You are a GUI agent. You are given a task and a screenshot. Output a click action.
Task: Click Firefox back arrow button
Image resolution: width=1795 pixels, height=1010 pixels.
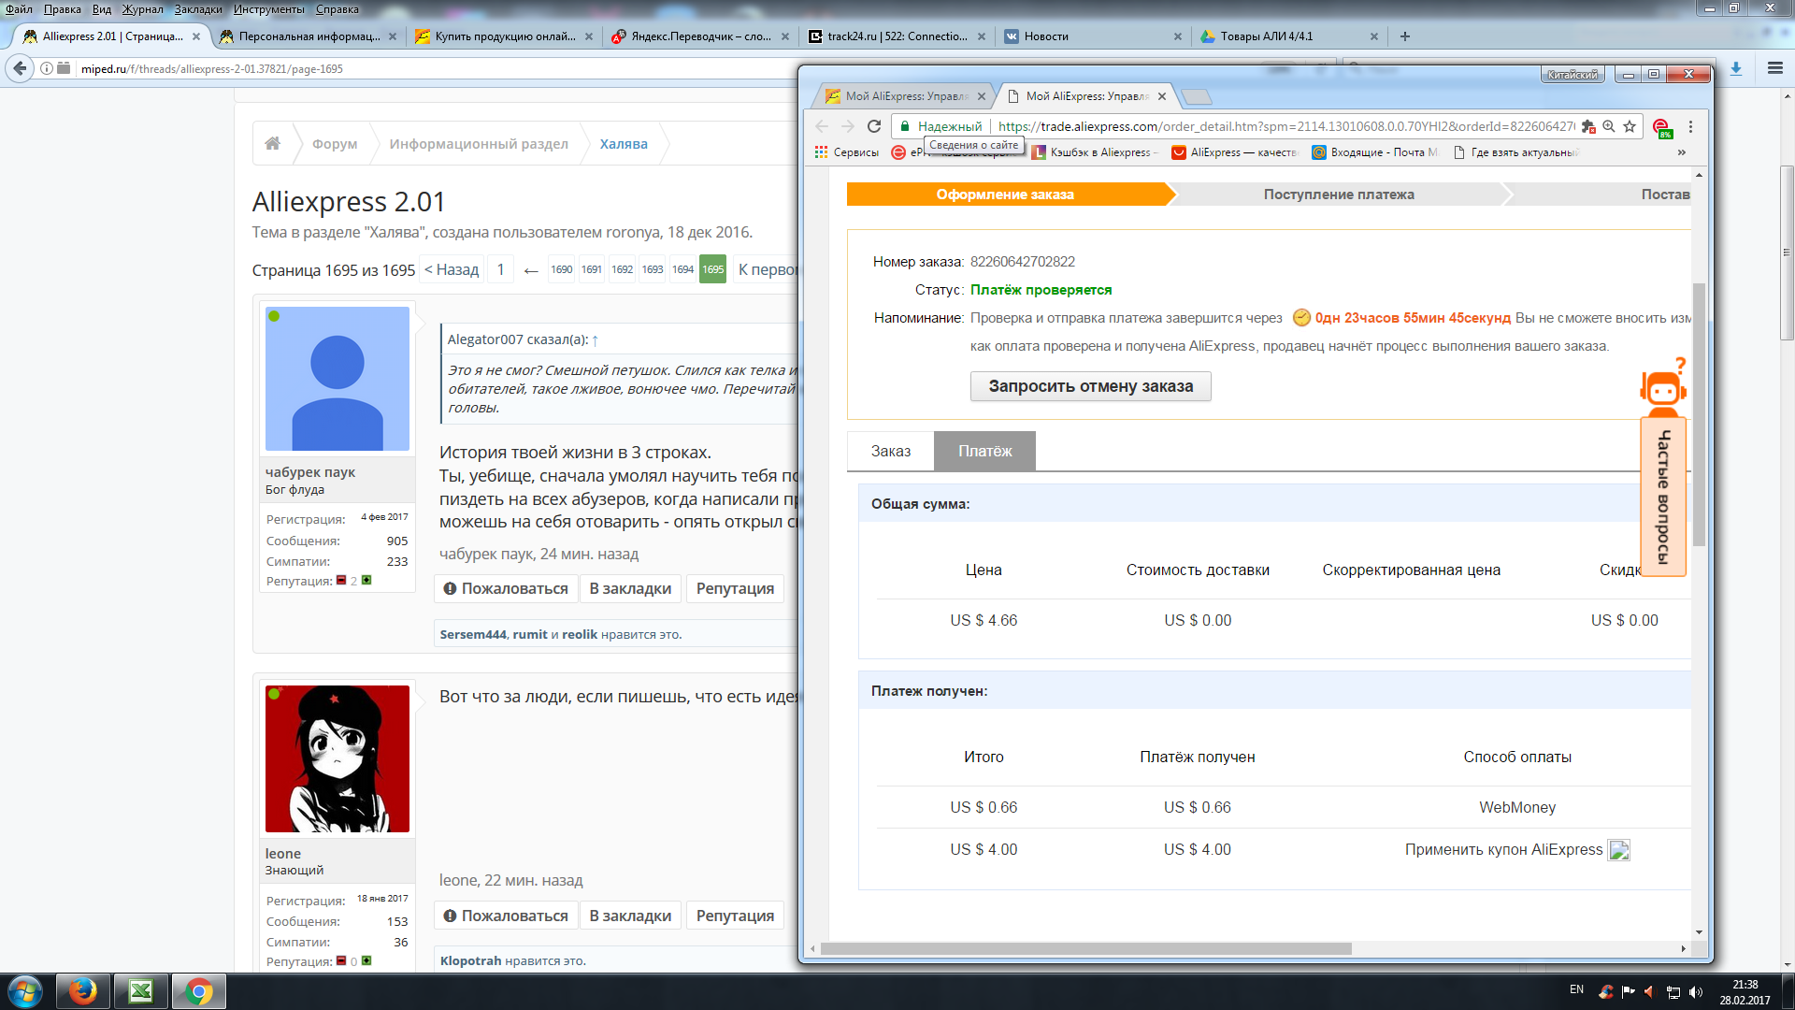pos(20,68)
